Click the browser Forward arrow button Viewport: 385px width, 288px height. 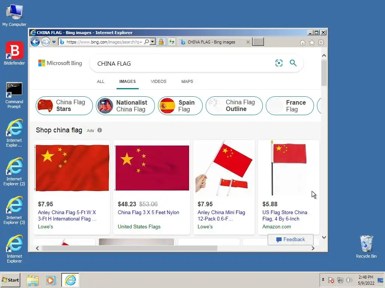[45, 42]
